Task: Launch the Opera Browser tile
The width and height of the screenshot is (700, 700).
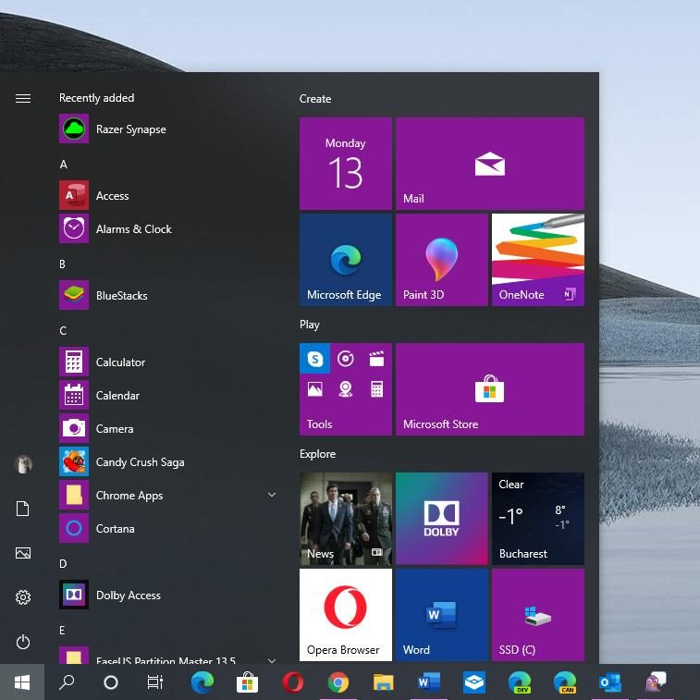Action: 346,615
